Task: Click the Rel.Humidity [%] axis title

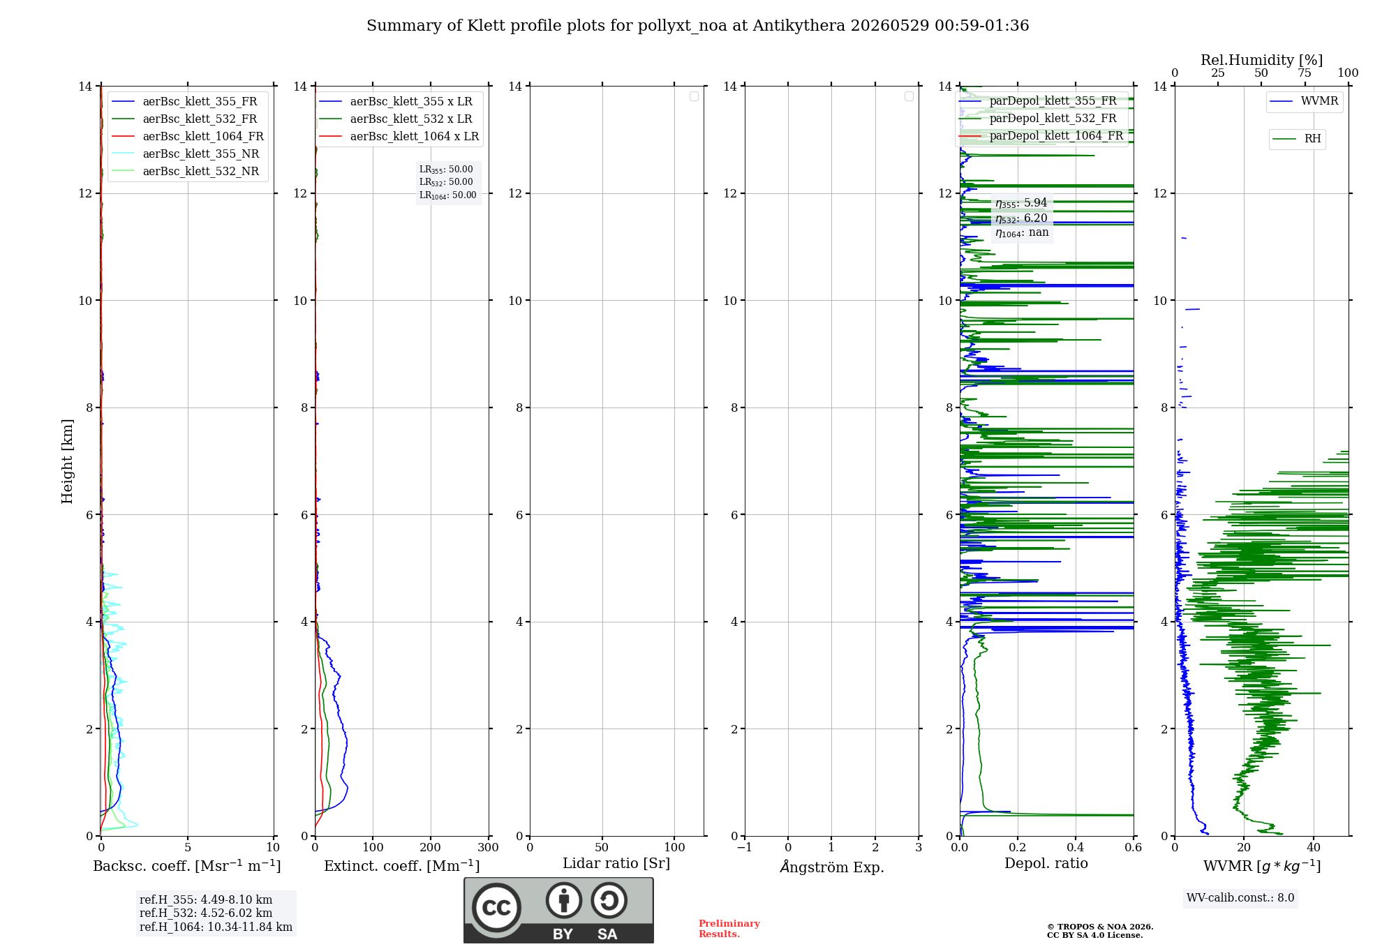Action: 1262,60
